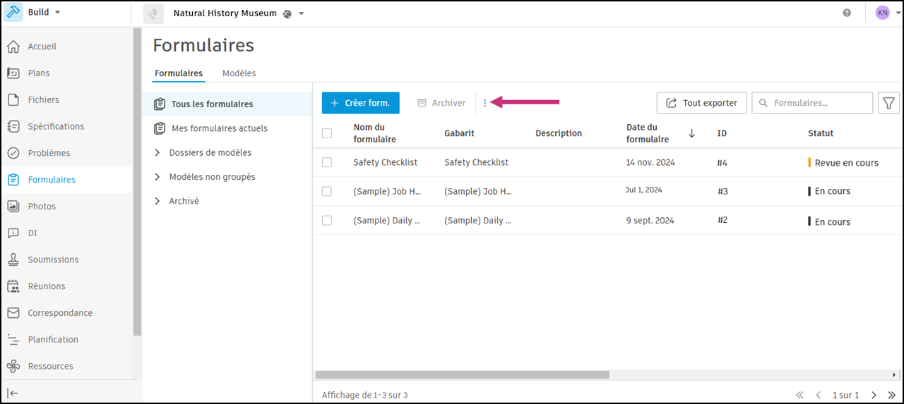Click the horizontal scrollbar under the table
The image size is (904, 404).
click(x=462, y=375)
